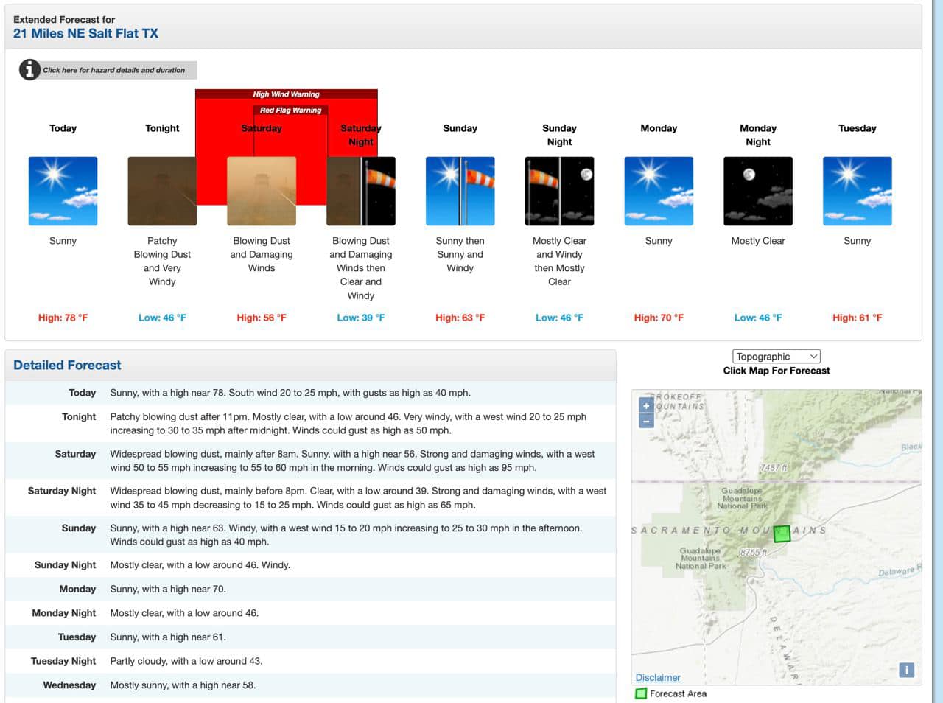Image resolution: width=943 pixels, height=703 pixels.
Task: Zoom out on the forecast map
Action: pyautogui.click(x=646, y=421)
